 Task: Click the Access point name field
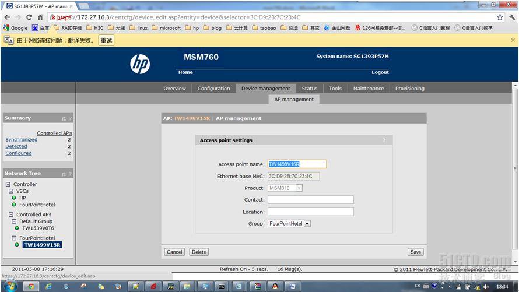pyautogui.click(x=297, y=164)
